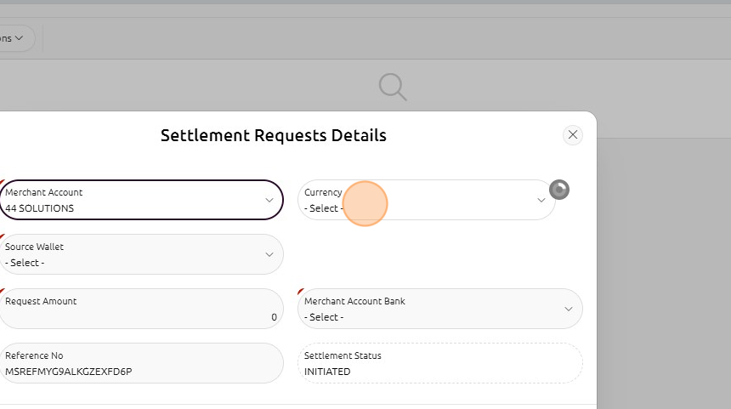Viewport: 731px width, 409px height.
Task: Click the Merchant Account chevron arrow
Action: tap(269, 201)
